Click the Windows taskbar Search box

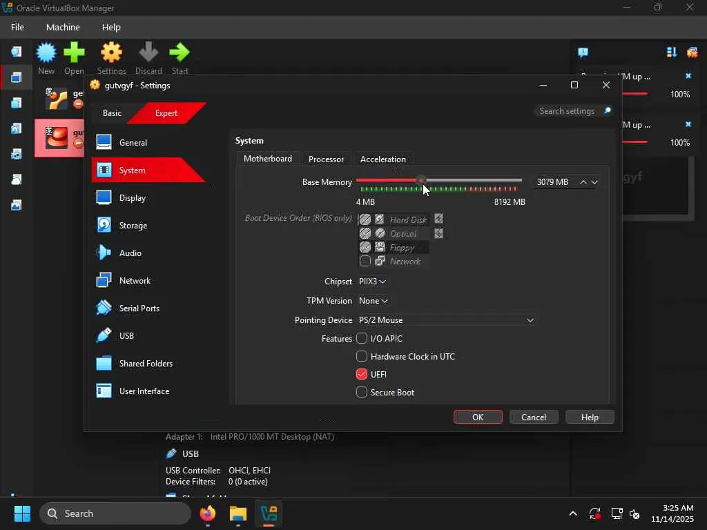(115, 513)
